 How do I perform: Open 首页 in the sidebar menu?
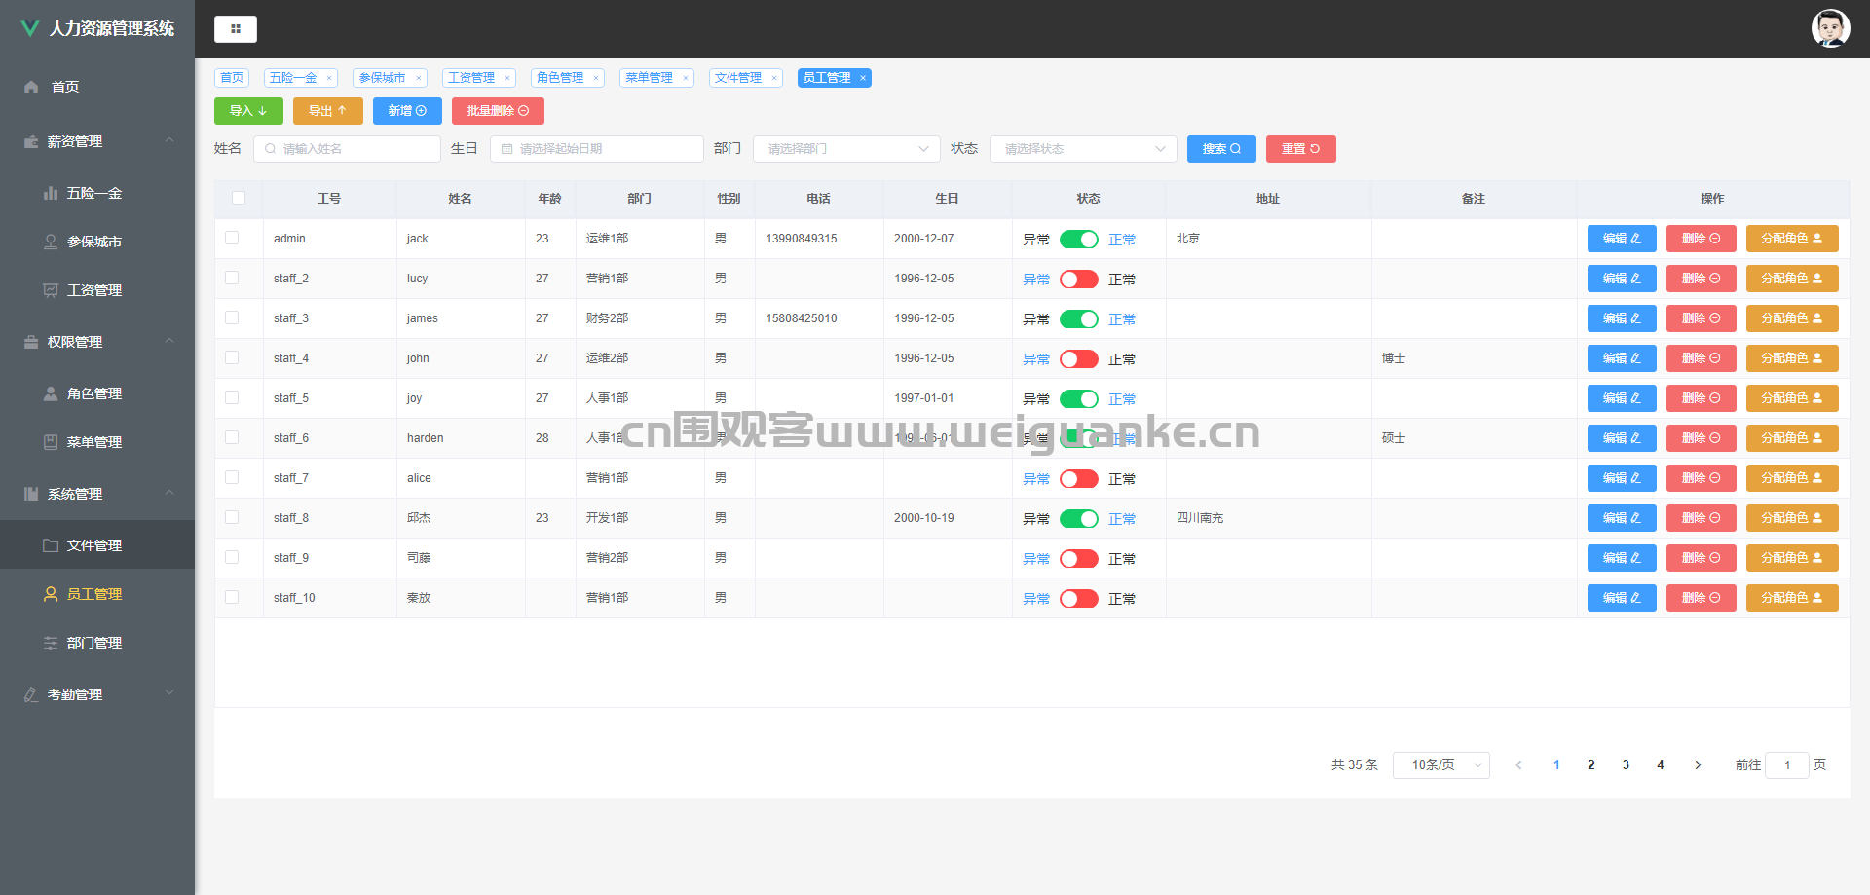(x=97, y=87)
